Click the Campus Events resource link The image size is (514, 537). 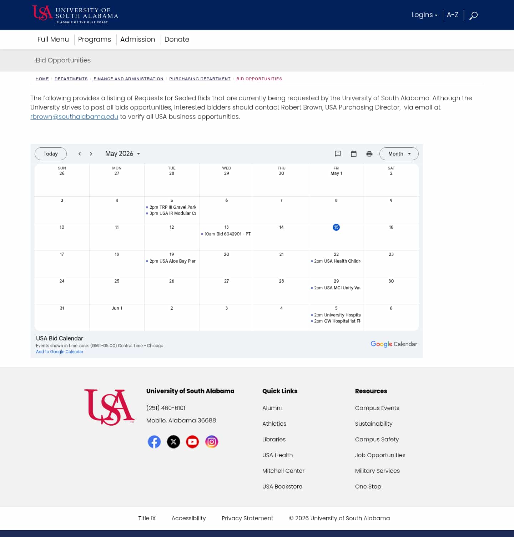(x=377, y=408)
